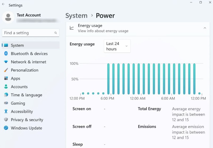This screenshot has height=148, width=213.
Task: Focus the Find a setting search box
Action: (31, 33)
